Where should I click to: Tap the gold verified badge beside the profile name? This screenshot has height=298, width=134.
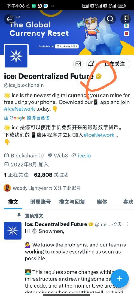click(x=99, y=76)
